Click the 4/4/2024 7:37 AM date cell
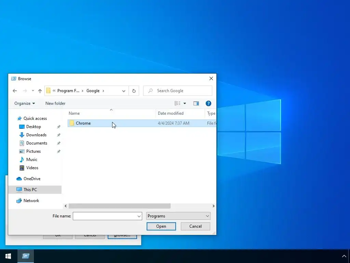 pyautogui.click(x=173, y=123)
